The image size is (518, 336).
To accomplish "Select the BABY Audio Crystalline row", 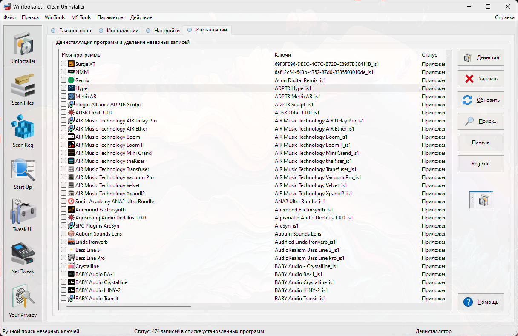I will click(252, 282).
